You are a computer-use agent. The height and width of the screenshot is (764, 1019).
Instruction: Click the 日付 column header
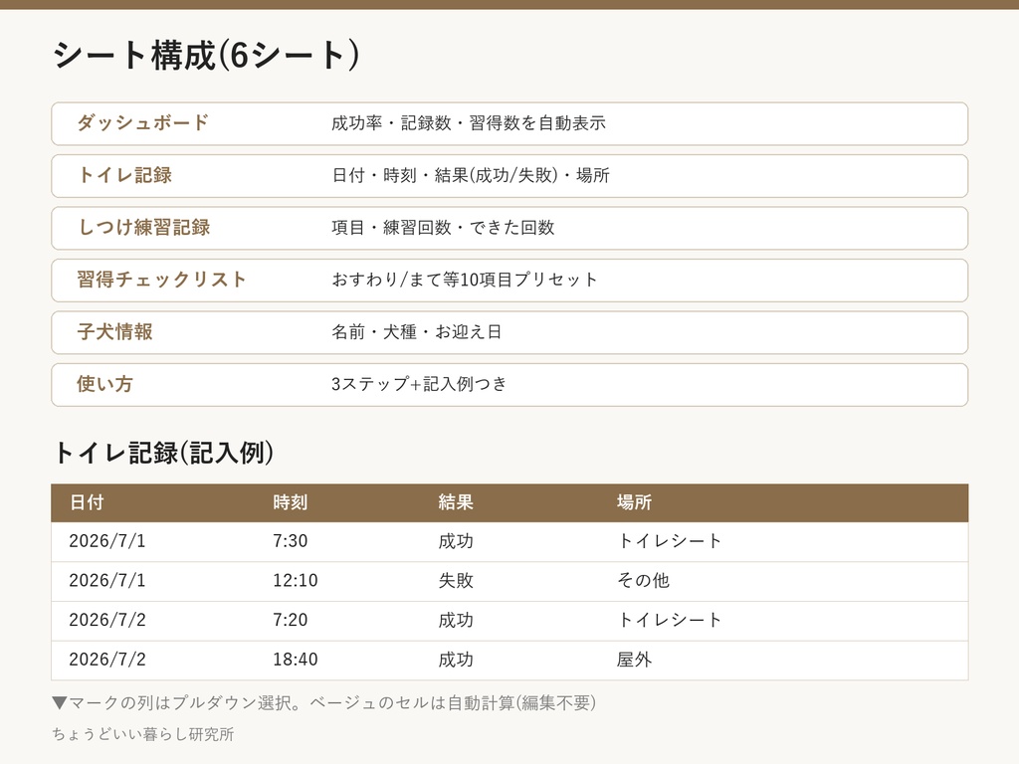coord(87,502)
